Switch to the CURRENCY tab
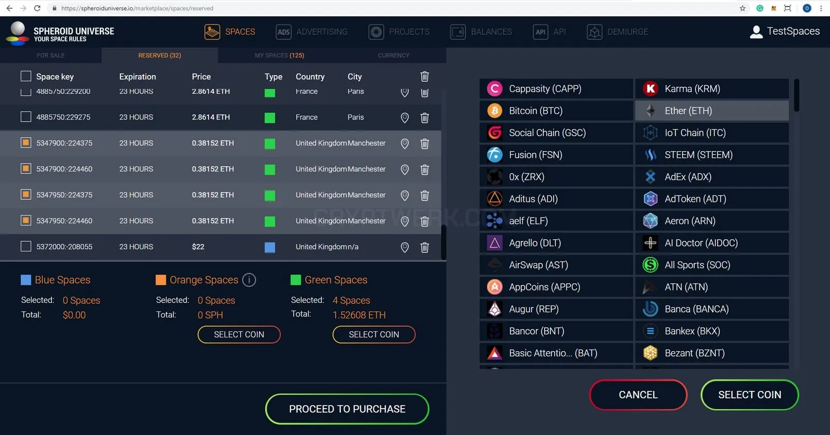Viewport: 830px width, 435px height. pyautogui.click(x=394, y=55)
